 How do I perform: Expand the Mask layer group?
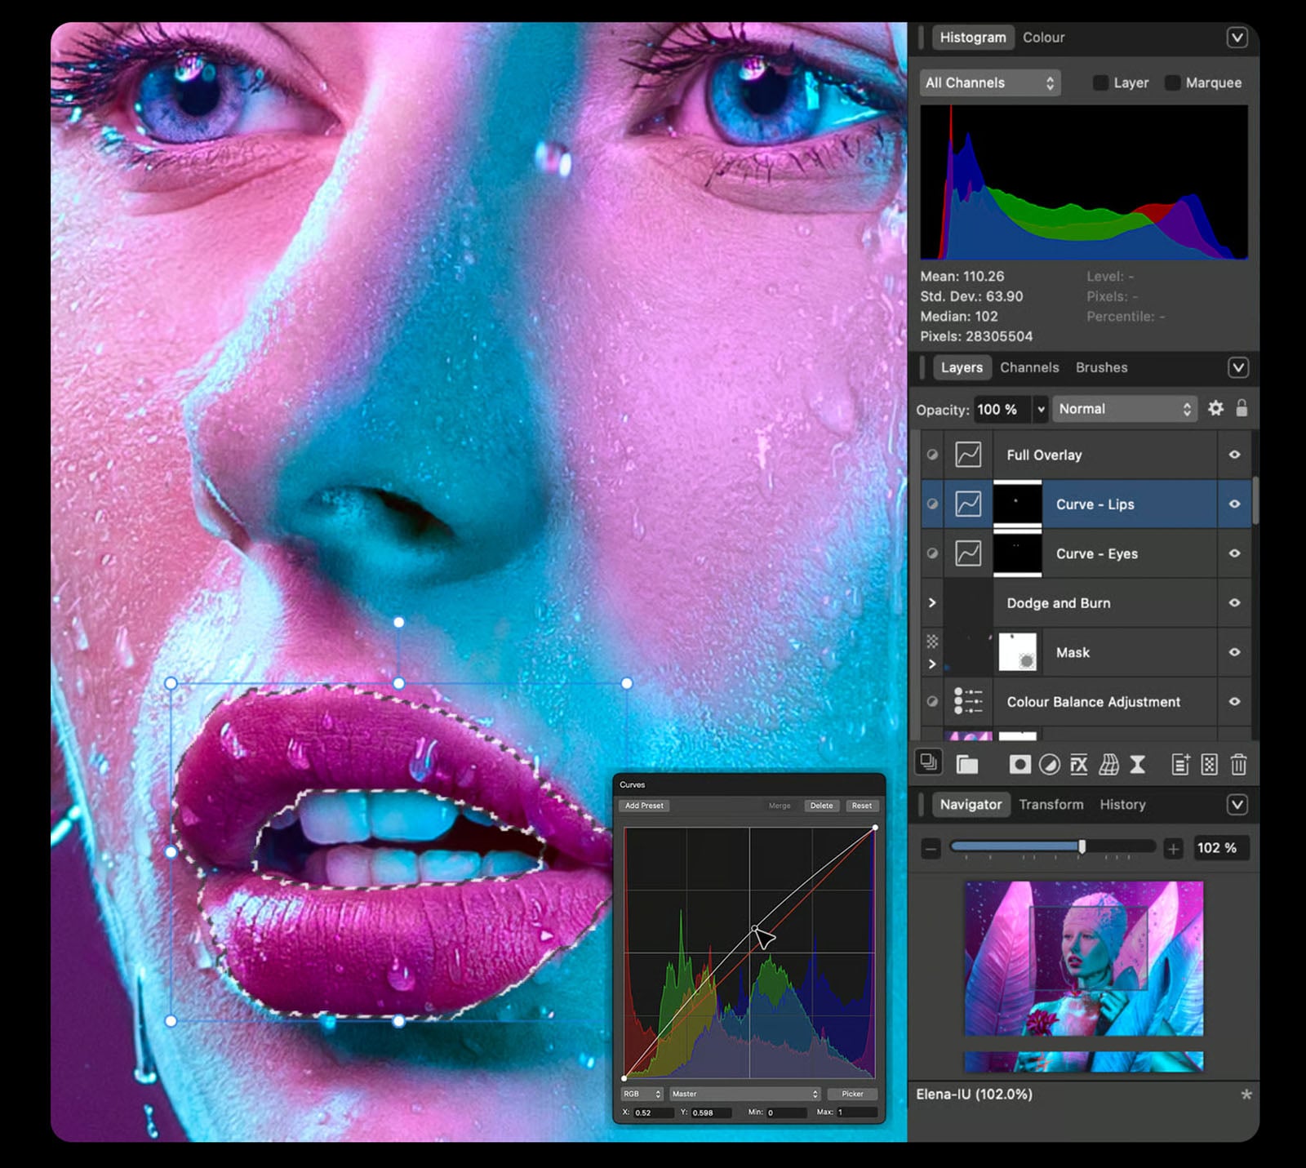[x=932, y=664]
